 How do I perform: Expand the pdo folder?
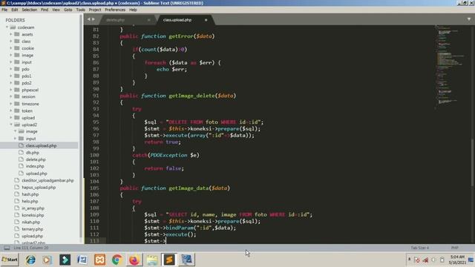11,69
